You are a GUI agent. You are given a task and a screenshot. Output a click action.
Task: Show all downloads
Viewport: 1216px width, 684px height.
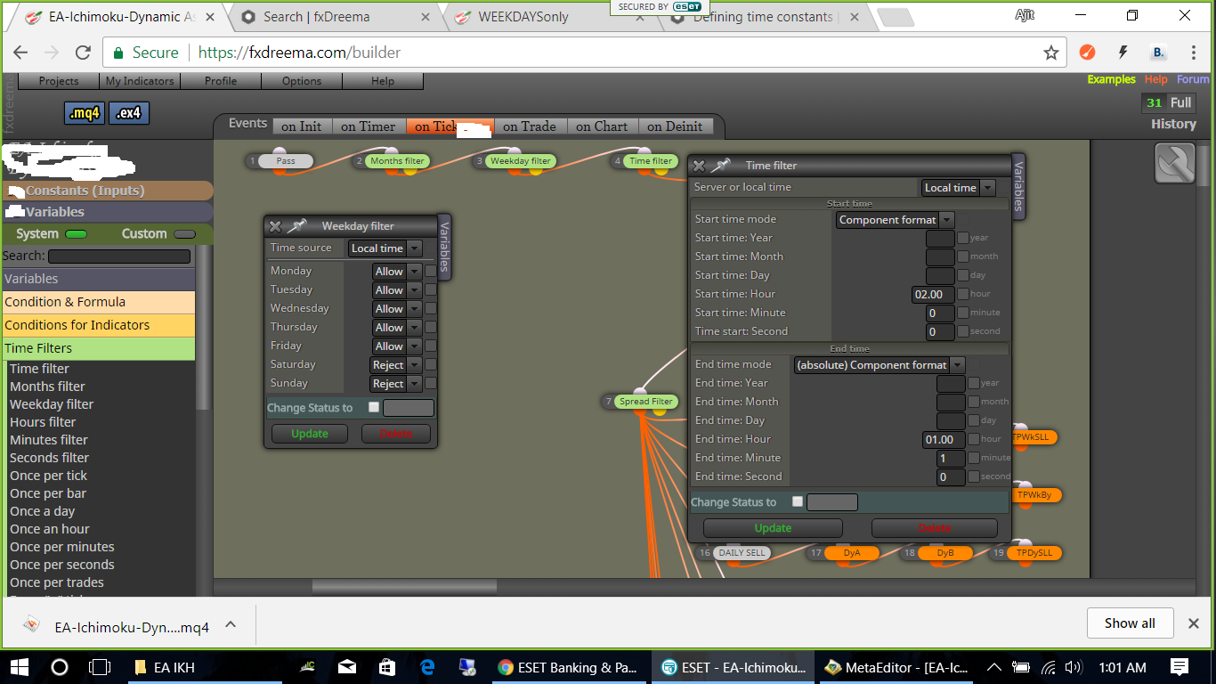click(1131, 623)
